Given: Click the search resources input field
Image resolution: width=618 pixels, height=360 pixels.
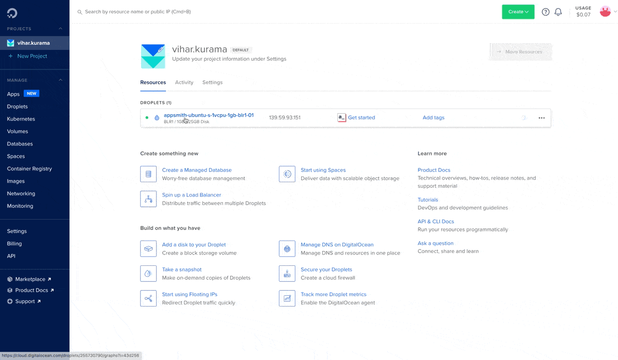Looking at the screenshot, I should click(206, 11).
